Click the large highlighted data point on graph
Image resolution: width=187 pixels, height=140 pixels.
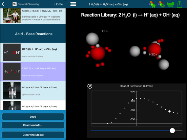(x=169, y=112)
